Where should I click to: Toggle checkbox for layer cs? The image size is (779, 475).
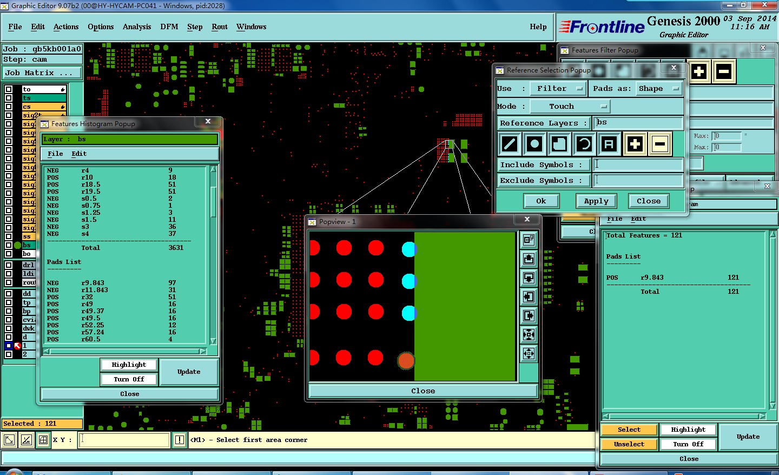tap(9, 107)
